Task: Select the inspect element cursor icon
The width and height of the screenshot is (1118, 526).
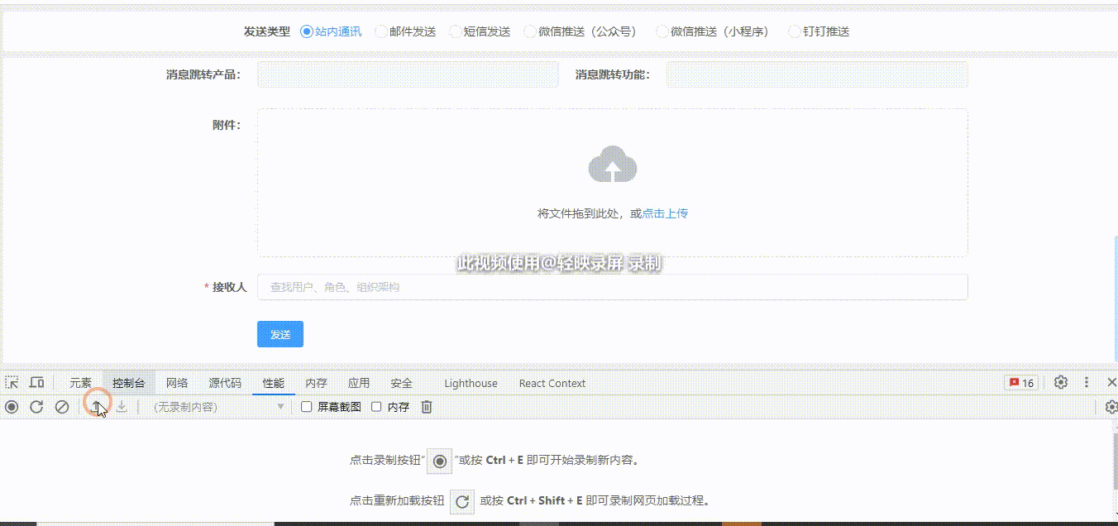Action: tap(12, 382)
